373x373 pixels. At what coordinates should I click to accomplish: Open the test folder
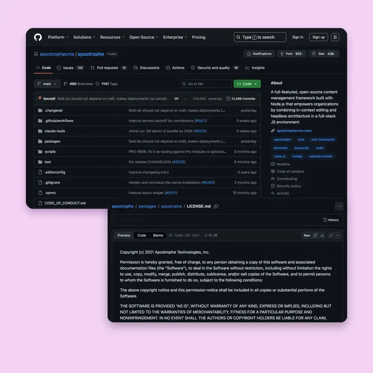point(48,162)
